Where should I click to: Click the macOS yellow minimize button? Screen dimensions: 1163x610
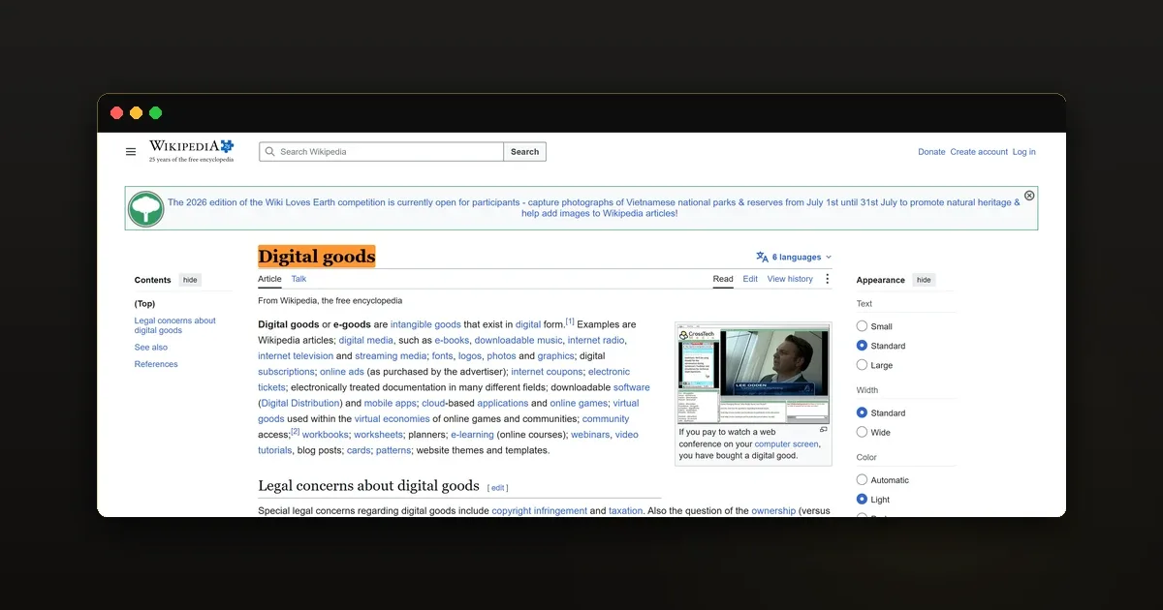pos(136,113)
